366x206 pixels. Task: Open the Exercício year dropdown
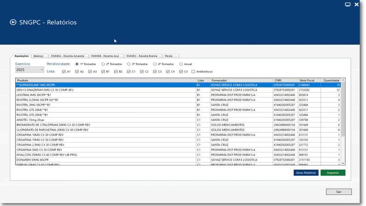(x=29, y=70)
